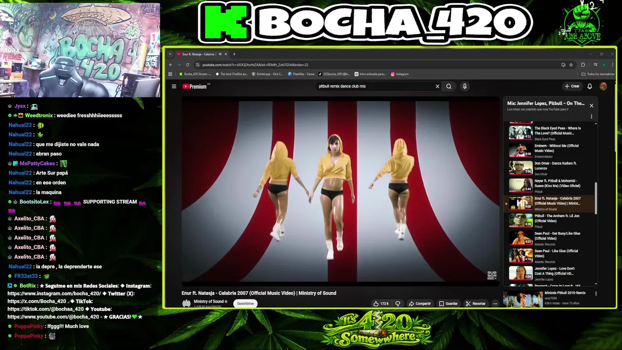Like the video with 172 k thumbs-up
622x350 pixels.
pos(381,303)
